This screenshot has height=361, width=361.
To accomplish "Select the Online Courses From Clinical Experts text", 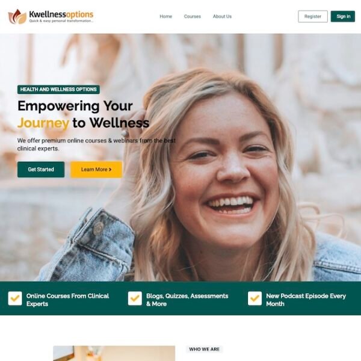I will click(x=67, y=300).
